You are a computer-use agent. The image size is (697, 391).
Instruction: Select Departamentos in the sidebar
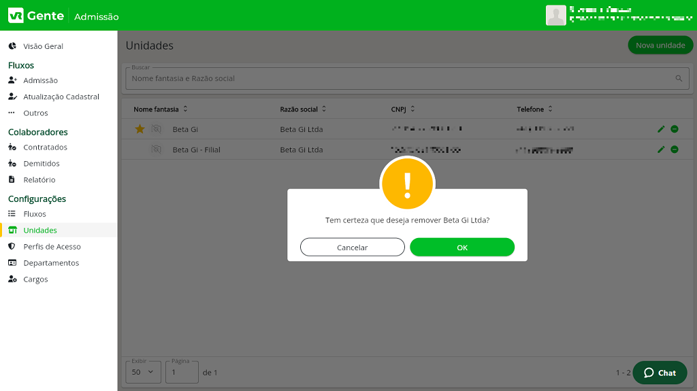pos(51,263)
